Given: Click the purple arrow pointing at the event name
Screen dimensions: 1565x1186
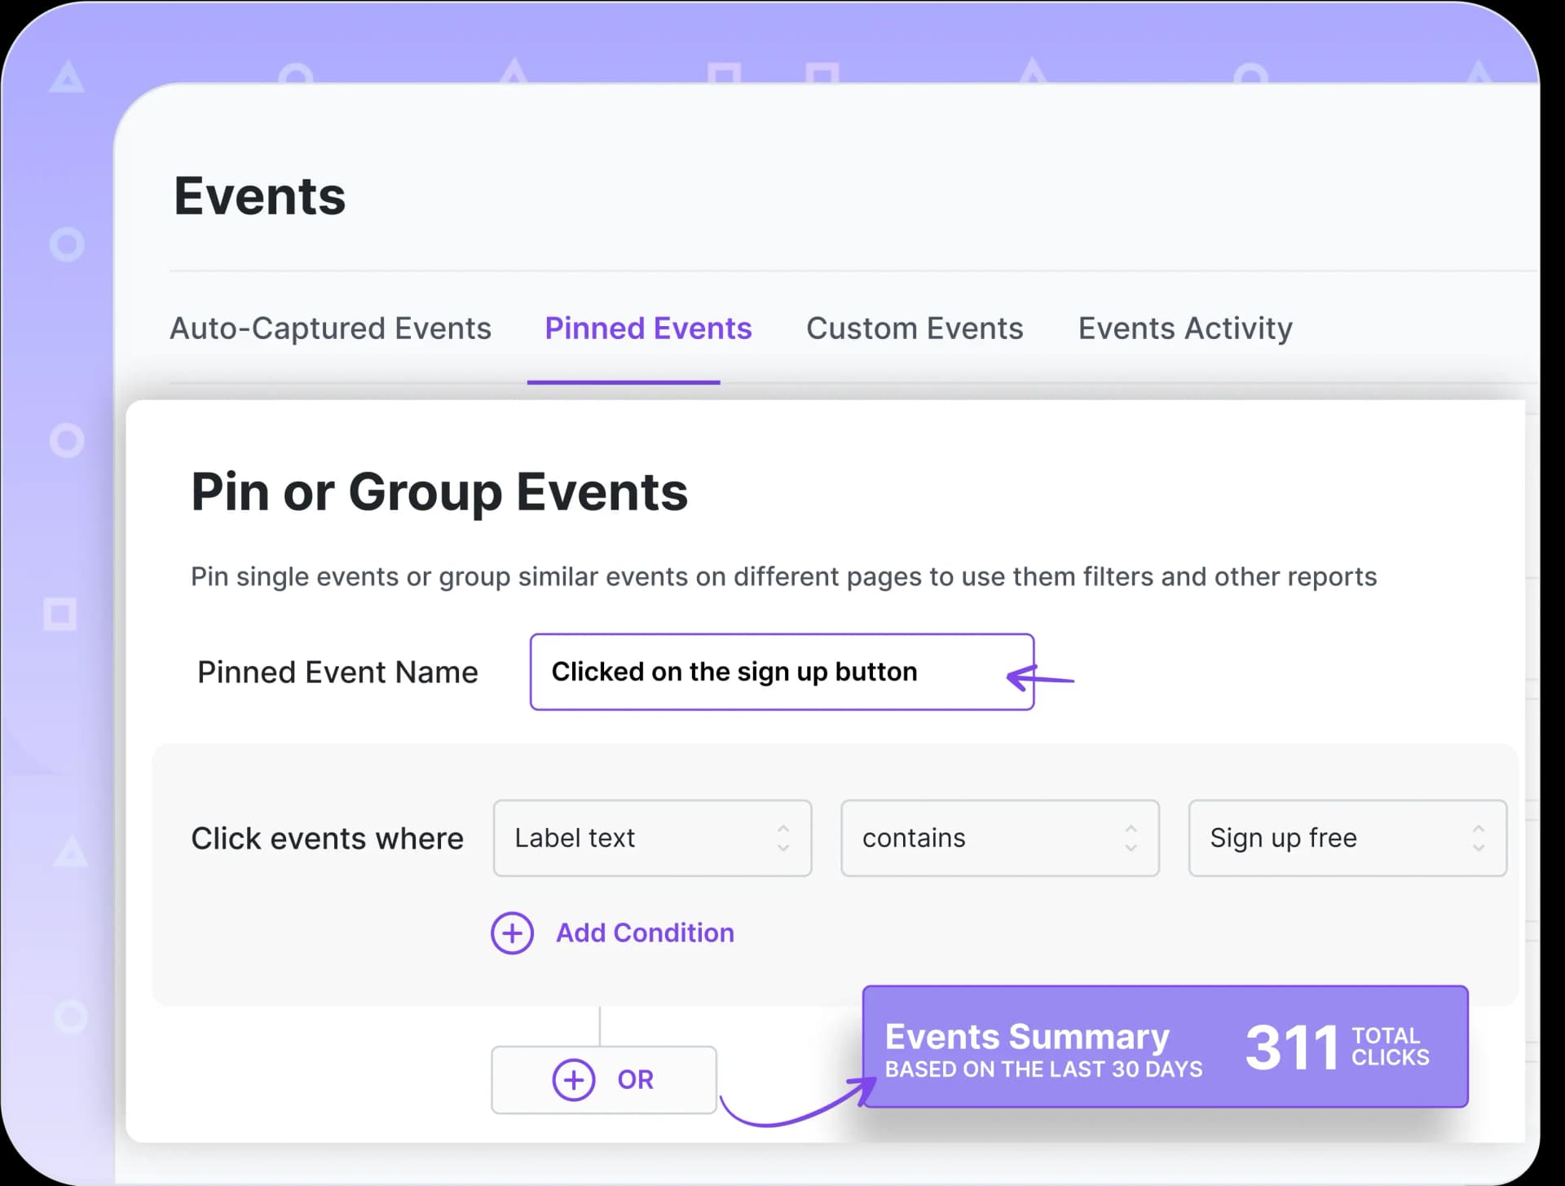Looking at the screenshot, I should (x=1041, y=677).
